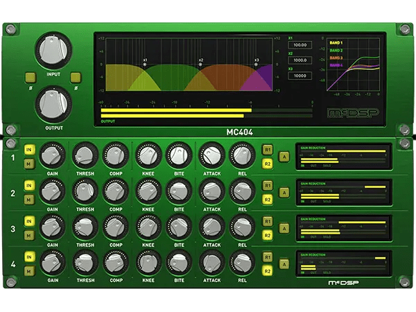This screenshot has height=312, width=416.
Task: Select the x1 crossover point on graph
Action: point(145,64)
